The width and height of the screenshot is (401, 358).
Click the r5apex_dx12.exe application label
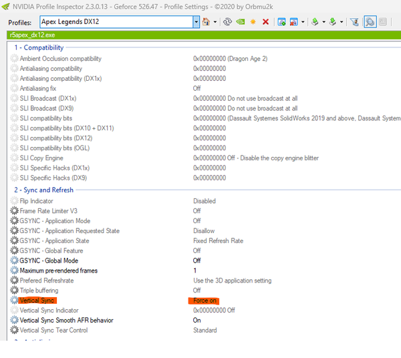(x=32, y=35)
